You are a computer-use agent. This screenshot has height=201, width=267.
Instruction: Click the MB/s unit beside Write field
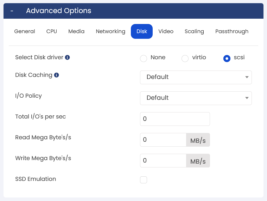click(198, 161)
